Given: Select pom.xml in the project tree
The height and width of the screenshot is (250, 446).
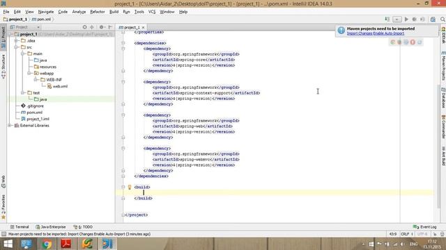Looking at the screenshot, I should pos(31,112).
